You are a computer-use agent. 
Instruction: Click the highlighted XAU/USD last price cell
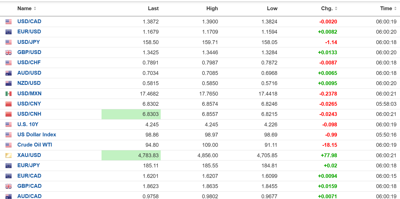[x=131, y=155]
